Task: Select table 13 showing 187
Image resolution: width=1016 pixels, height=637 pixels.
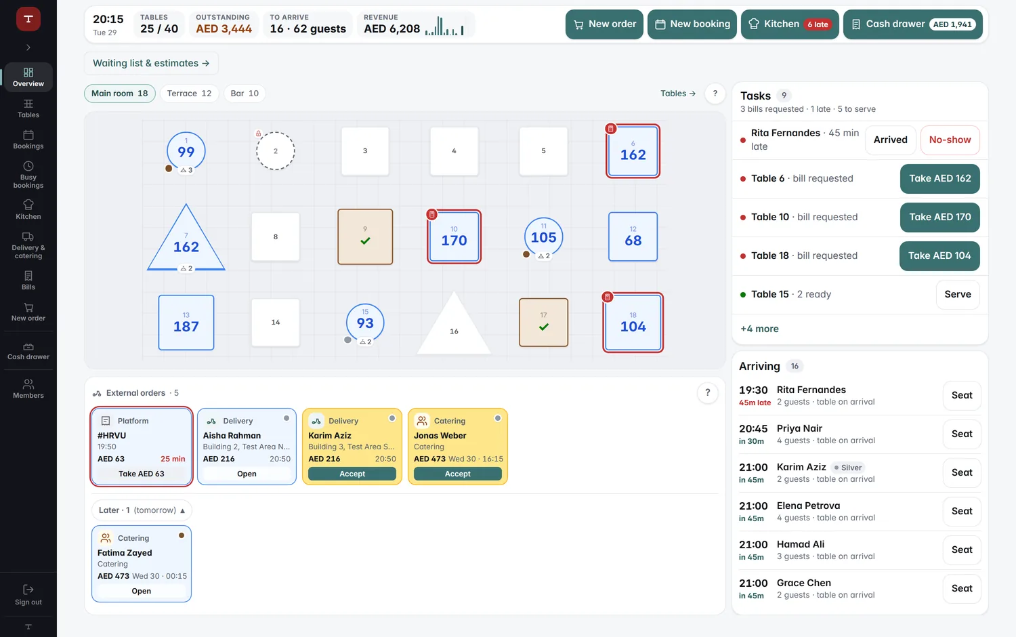Action: 186,323
